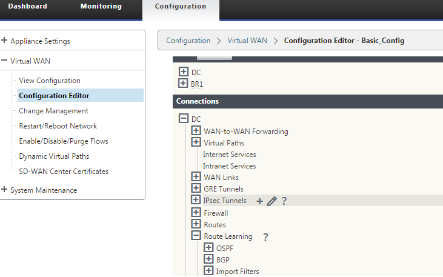Open Dynamic Virtual Paths page
This screenshot has width=443, height=277.
coord(54,156)
